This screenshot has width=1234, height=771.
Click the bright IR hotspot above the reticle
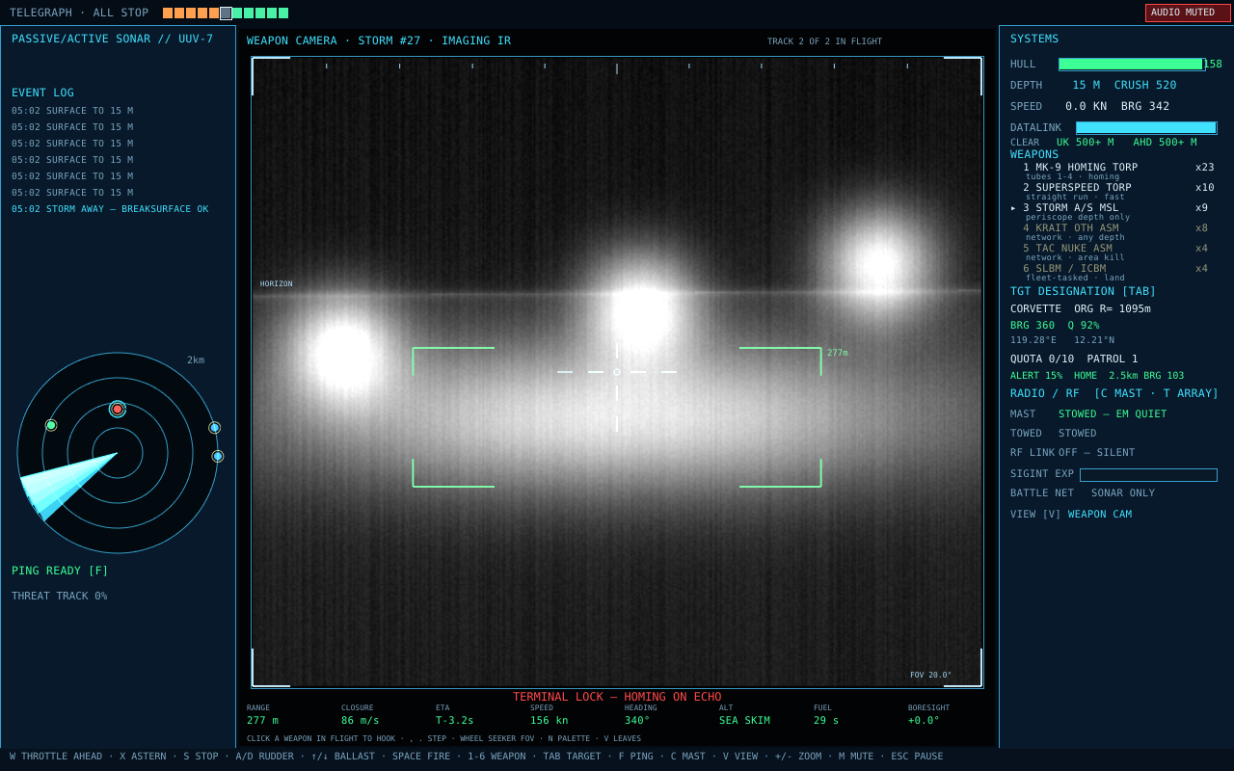click(640, 313)
